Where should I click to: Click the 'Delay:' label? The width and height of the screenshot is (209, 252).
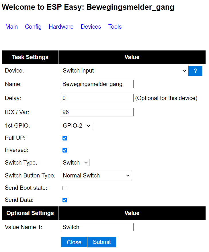[13, 98]
